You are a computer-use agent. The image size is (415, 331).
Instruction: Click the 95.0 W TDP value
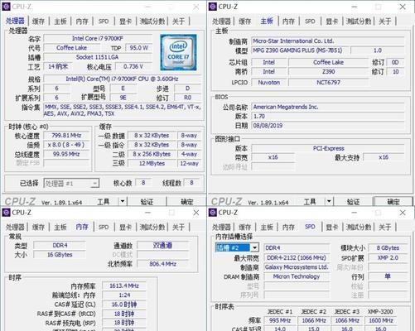coord(139,48)
